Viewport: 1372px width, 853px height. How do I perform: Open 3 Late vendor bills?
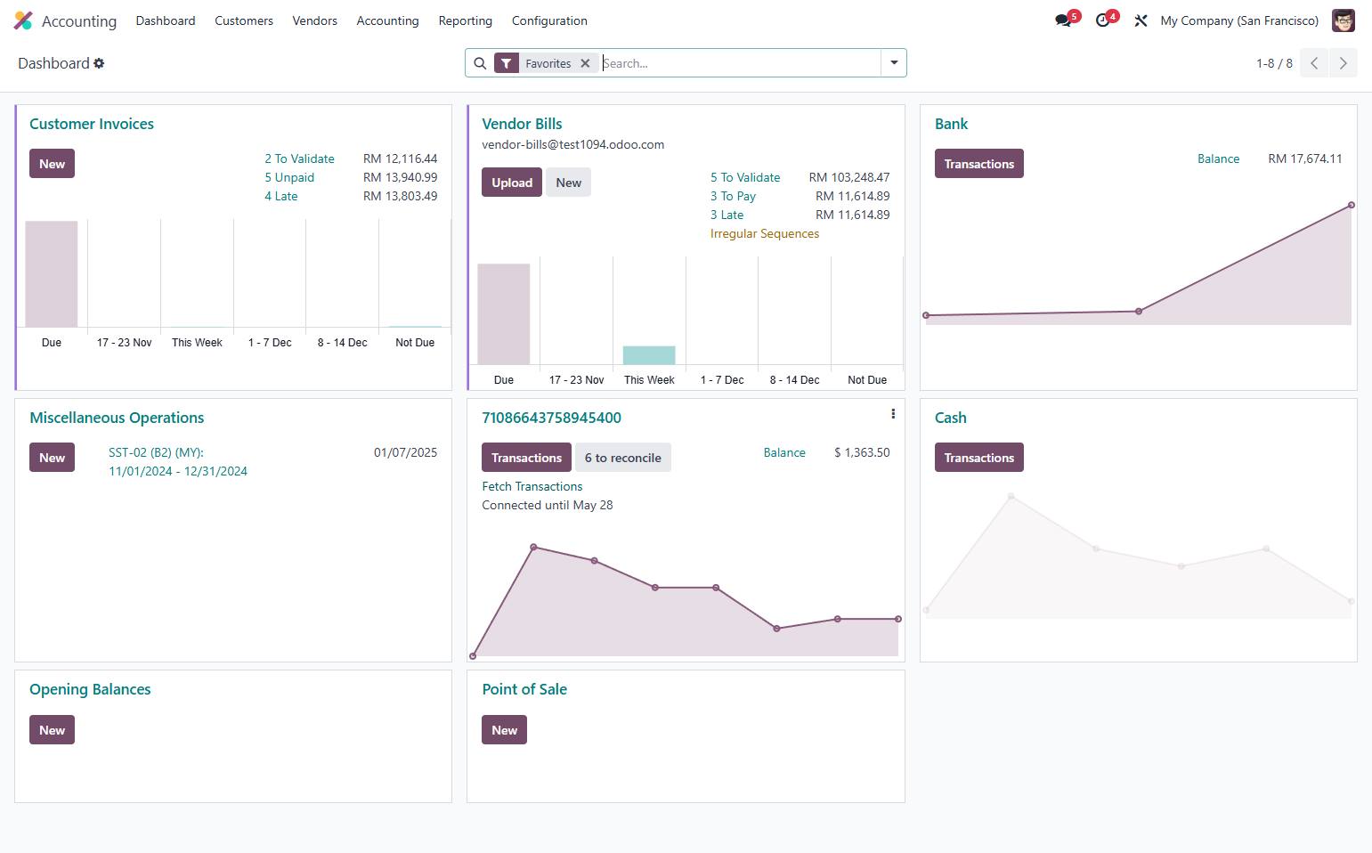727,215
